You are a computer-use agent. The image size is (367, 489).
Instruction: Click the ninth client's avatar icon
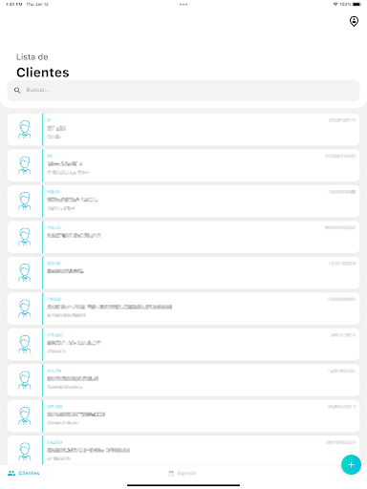pos(25,415)
